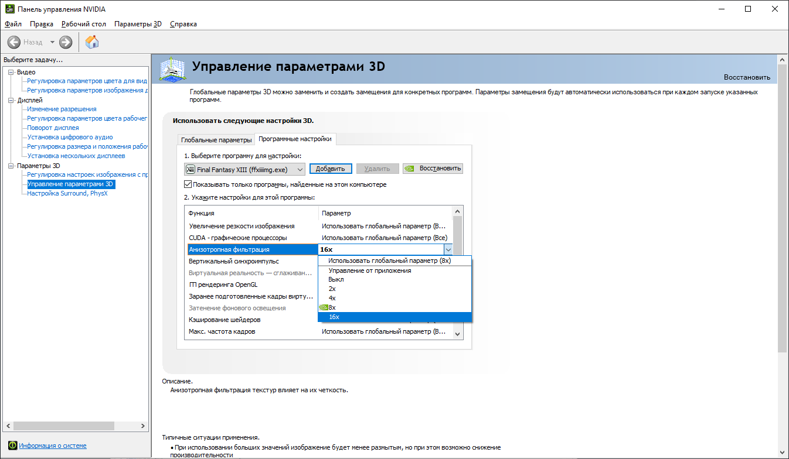Screen dimensions: 789x459
Task: Open the Установка нескольких дисплеев page
Action: point(76,156)
